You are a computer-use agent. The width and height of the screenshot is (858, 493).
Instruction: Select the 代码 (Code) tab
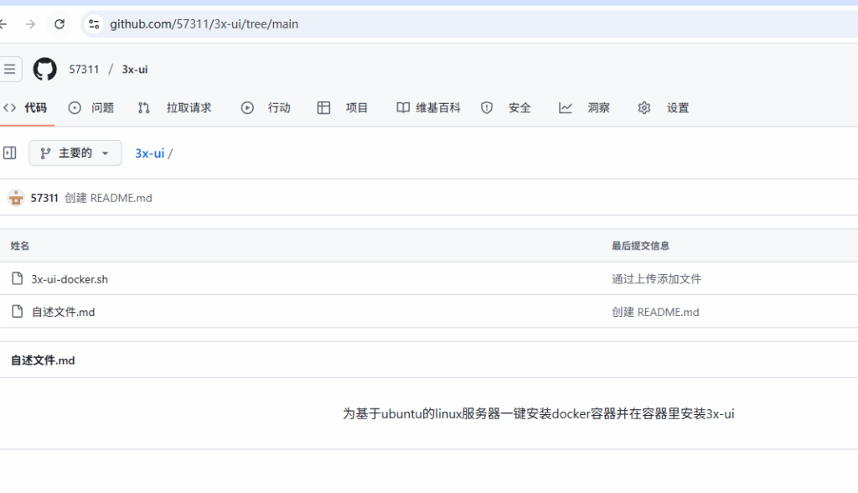pyautogui.click(x=25, y=108)
